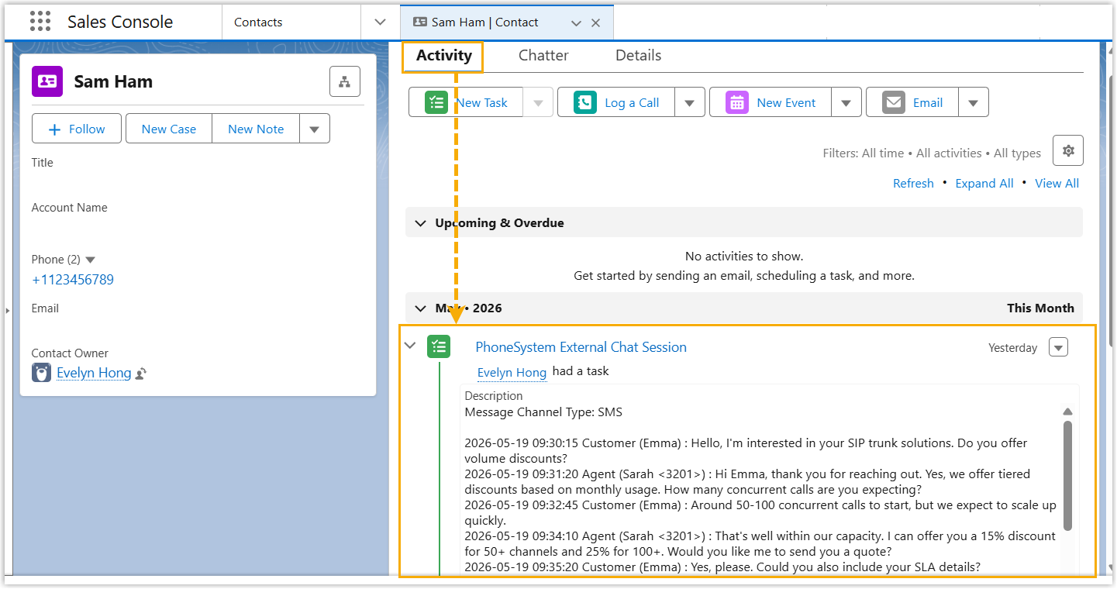
Task: View the contact hierarchy icon button
Action: pos(345,81)
